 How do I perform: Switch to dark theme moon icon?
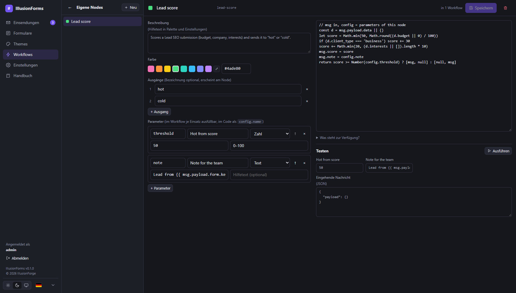pos(17,285)
